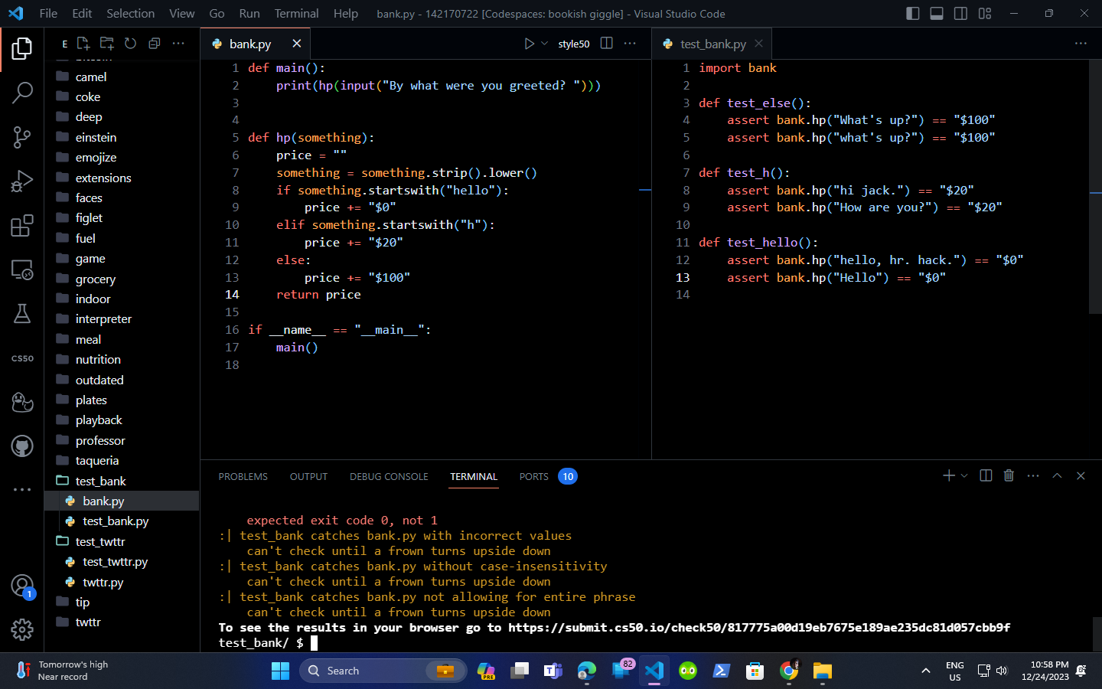This screenshot has width=1102, height=689.
Task: Open the CS50 rubber duck debugger
Action: tap(22, 402)
